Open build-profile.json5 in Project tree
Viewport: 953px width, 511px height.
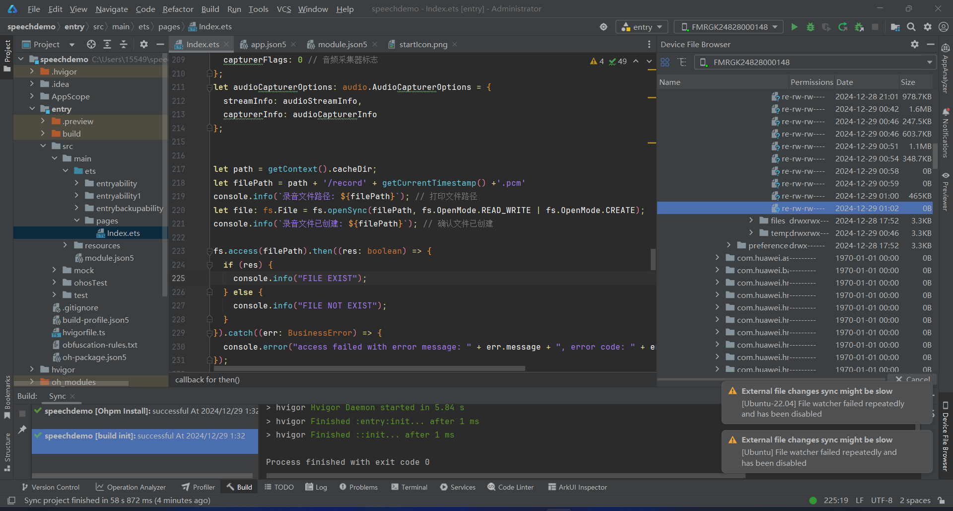95,320
